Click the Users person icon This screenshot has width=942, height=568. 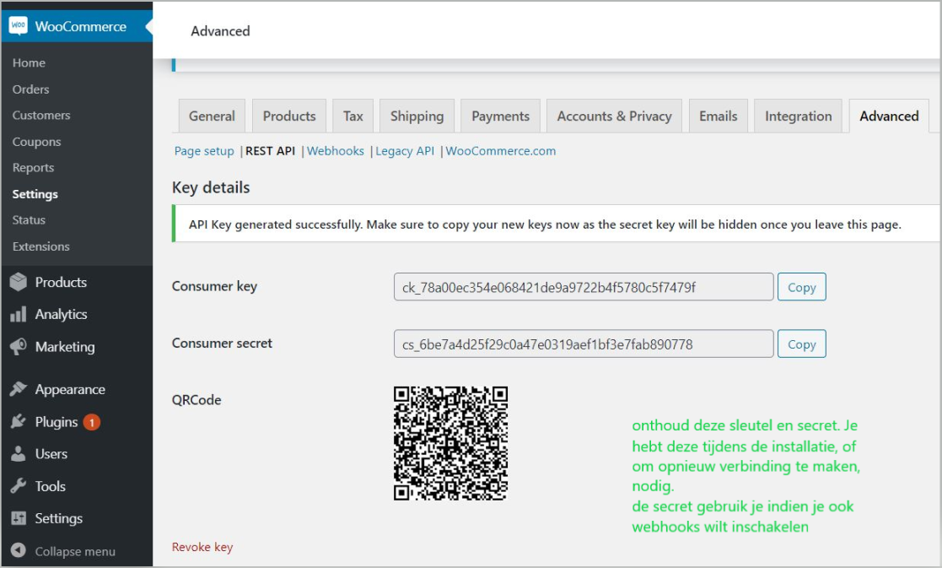tap(19, 454)
